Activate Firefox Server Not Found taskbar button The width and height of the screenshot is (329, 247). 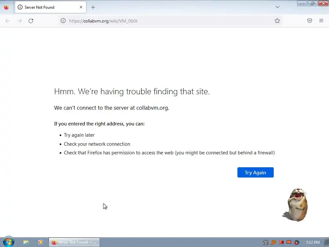point(74,242)
